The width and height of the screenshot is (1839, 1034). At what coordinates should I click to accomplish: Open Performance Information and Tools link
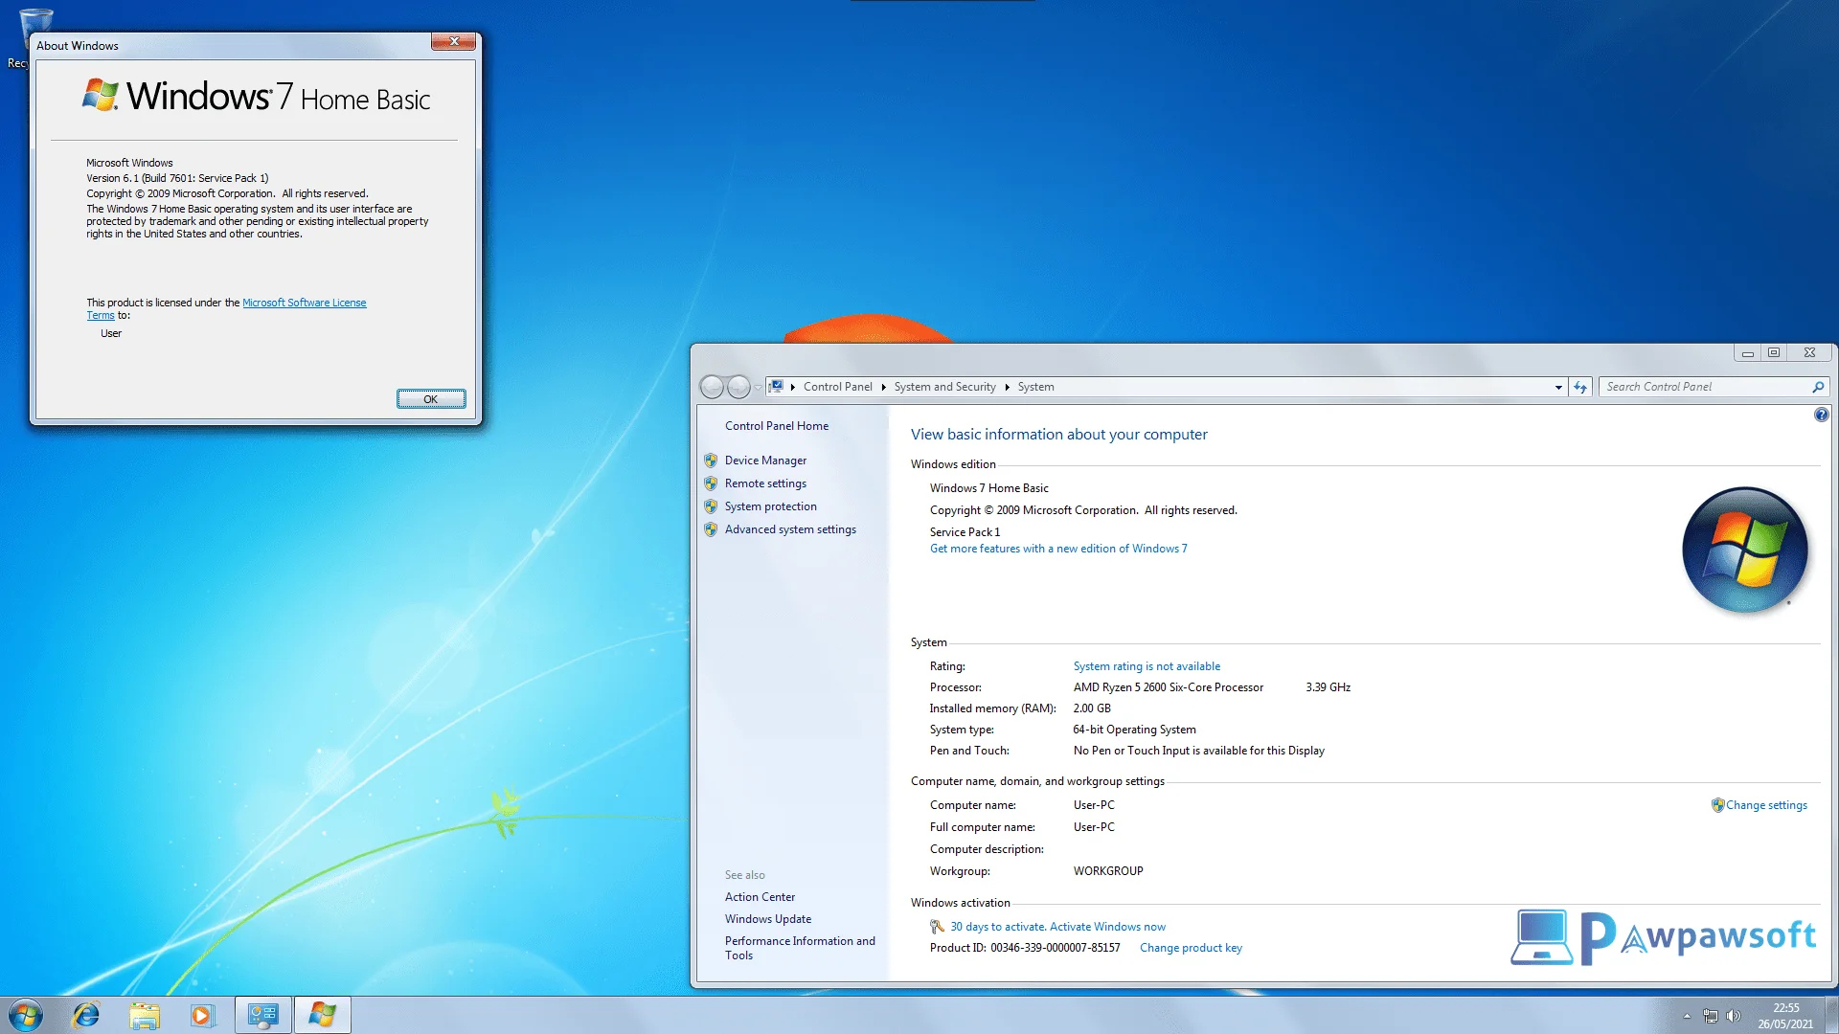pyautogui.click(x=800, y=948)
